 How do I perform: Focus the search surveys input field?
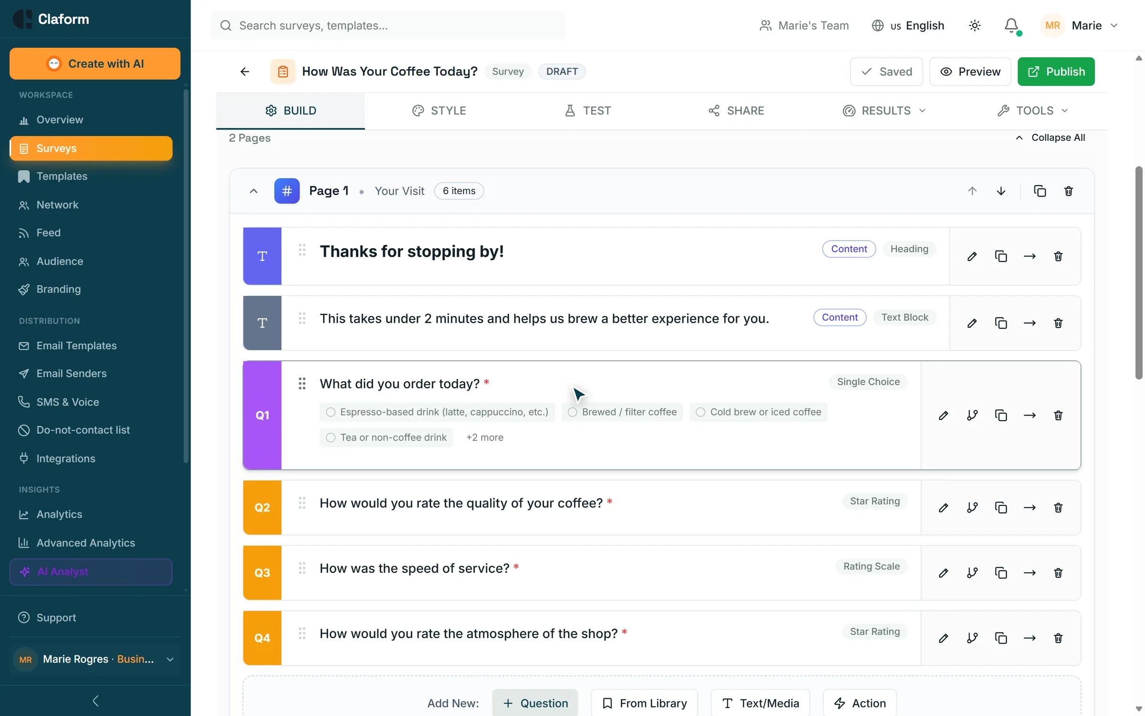[388, 25]
